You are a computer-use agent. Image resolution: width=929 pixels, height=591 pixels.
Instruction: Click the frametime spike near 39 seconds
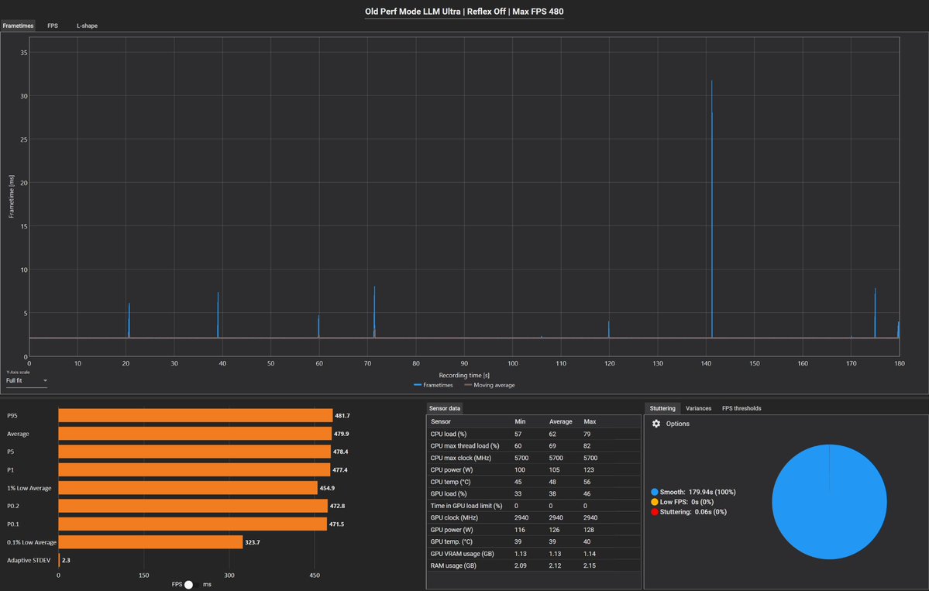218,314
